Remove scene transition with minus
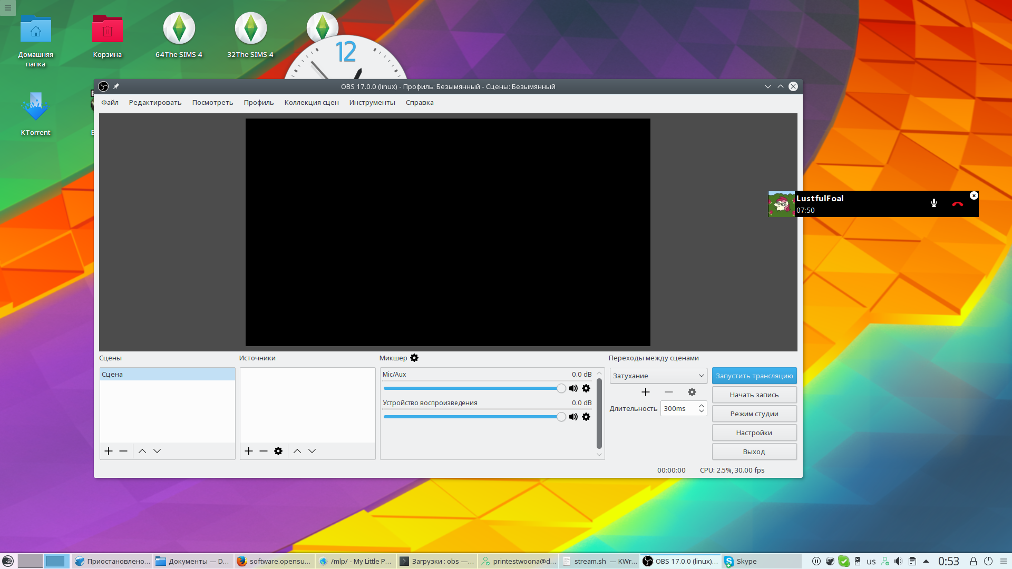The image size is (1012, 569). (669, 392)
